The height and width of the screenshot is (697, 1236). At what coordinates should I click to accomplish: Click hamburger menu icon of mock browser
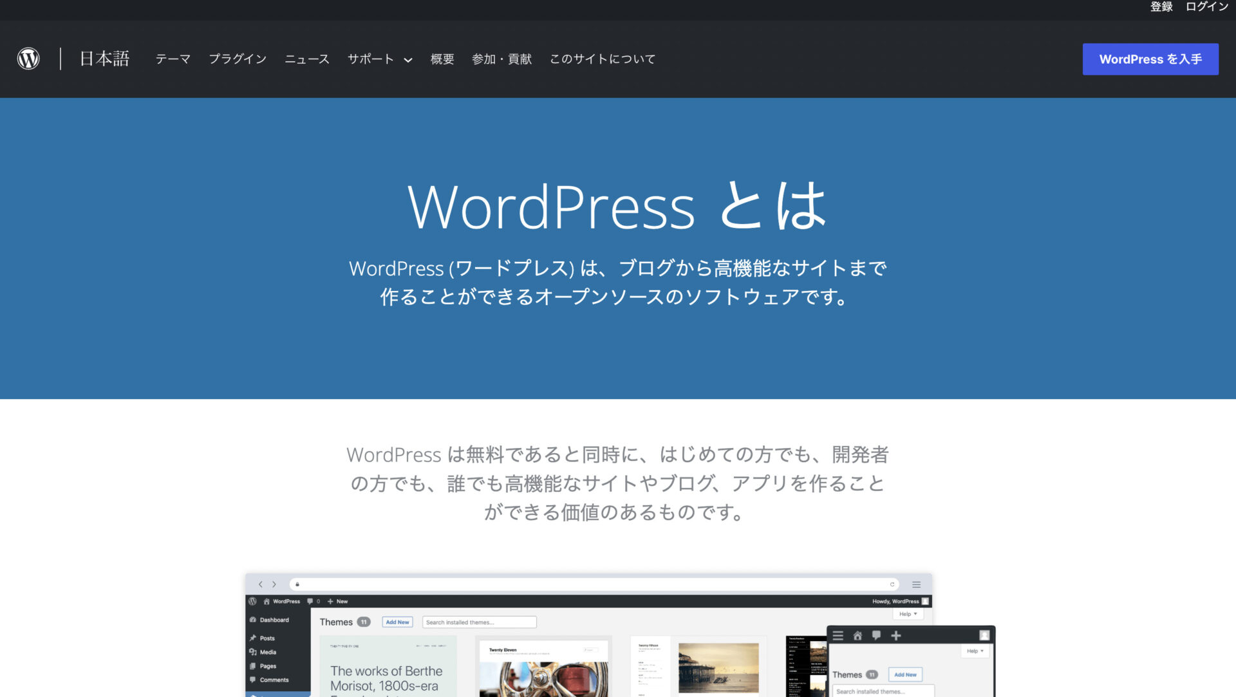tap(916, 584)
